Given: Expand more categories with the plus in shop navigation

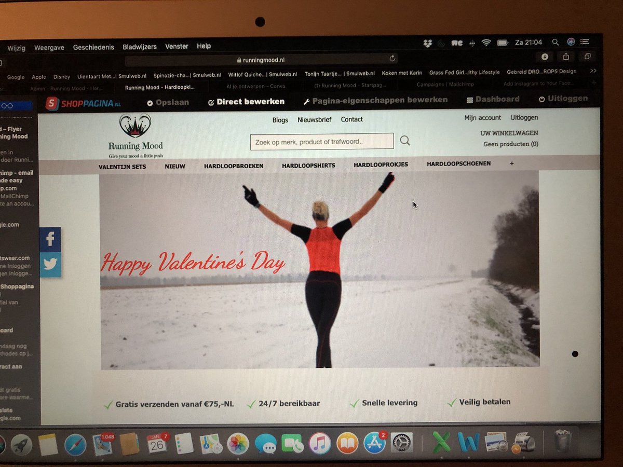Looking at the screenshot, I should 512,163.
